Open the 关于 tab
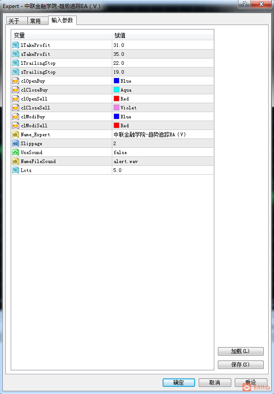The width and height of the screenshot is (274, 394). click(16, 21)
